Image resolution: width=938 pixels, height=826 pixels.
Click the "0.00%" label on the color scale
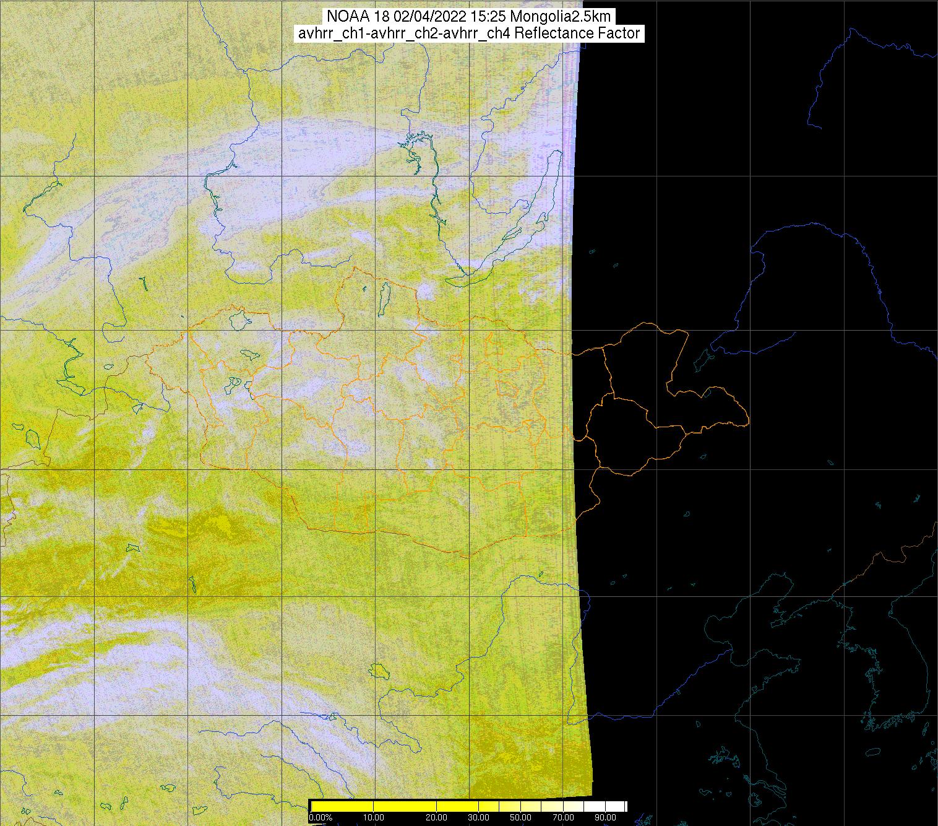pos(320,818)
